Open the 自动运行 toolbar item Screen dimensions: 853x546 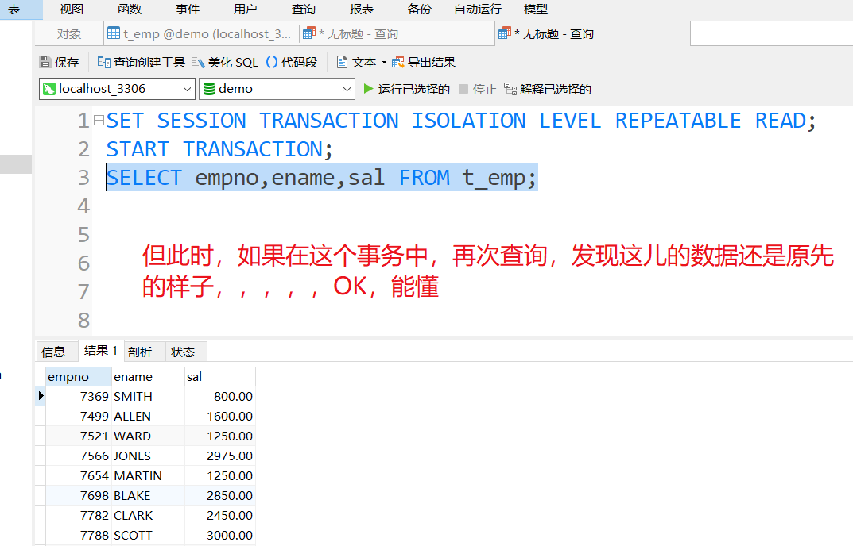479,10
